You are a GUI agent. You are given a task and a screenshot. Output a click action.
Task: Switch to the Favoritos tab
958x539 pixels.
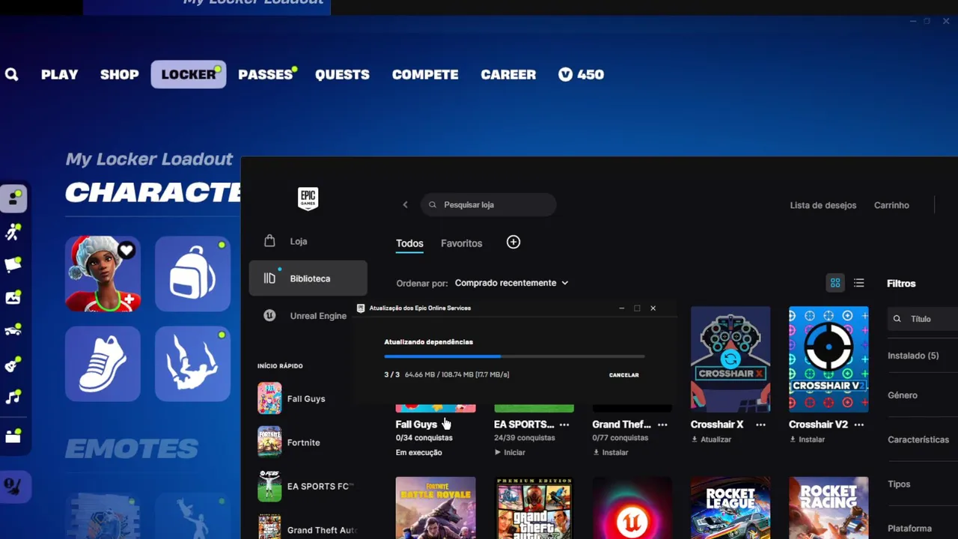coord(461,243)
